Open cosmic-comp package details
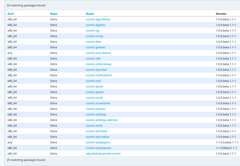 (x=94, y=36)
